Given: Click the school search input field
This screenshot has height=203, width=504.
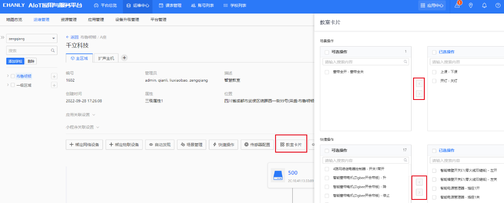Looking at the screenshot, I should [x=28, y=51].
